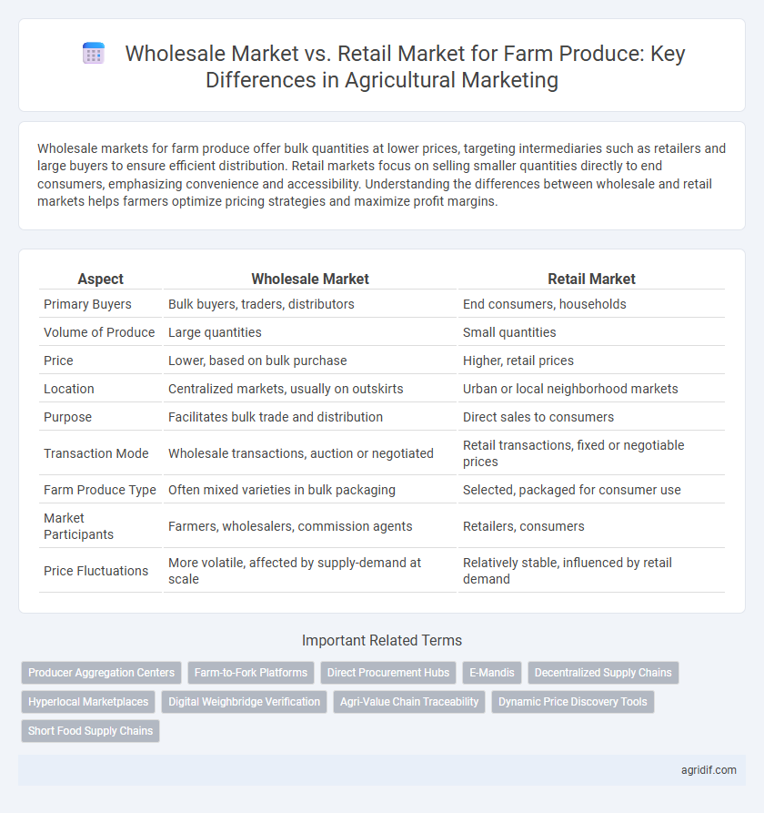Click the Important Related Terms heading
The height and width of the screenshot is (813, 764).
click(x=382, y=640)
